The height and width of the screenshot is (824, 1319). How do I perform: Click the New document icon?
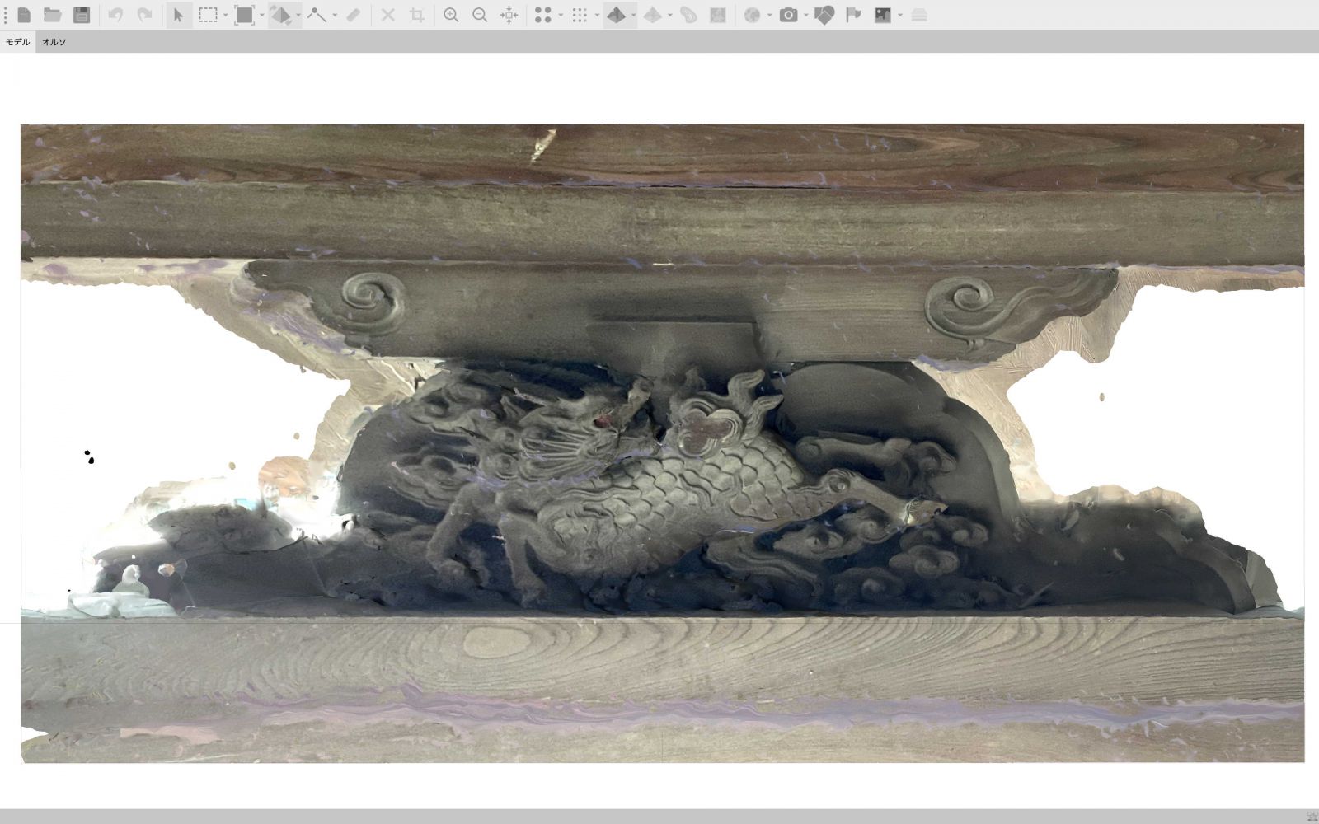tap(24, 15)
